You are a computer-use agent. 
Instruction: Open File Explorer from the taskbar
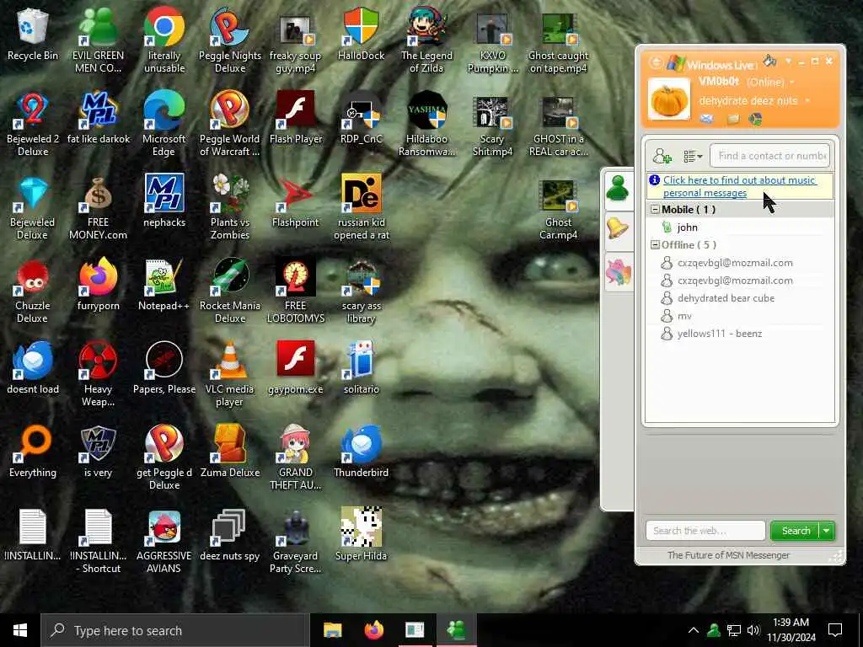pyautogui.click(x=332, y=630)
